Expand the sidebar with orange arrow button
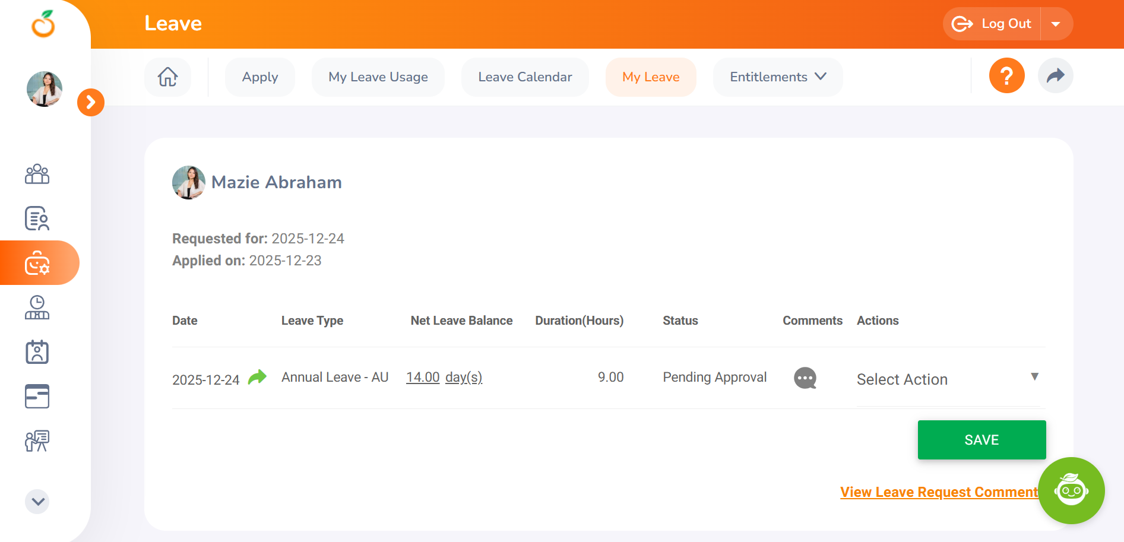 pyautogui.click(x=91, y=103)
